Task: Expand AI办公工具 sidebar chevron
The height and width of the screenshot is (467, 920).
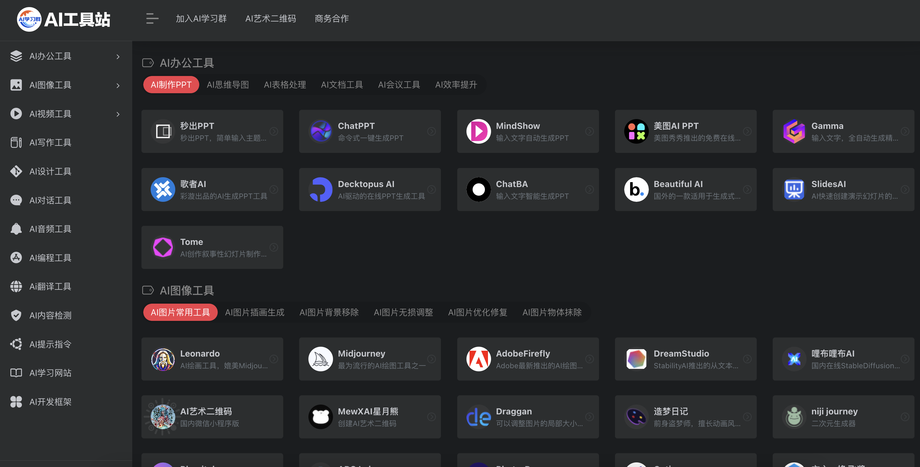Action: (x=118, y=57)
